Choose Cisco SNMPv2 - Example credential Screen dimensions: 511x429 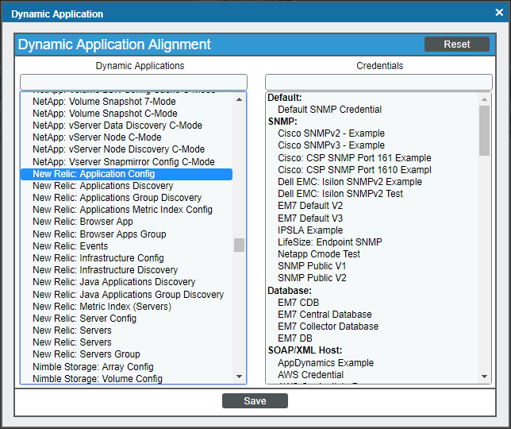(331, 133)
